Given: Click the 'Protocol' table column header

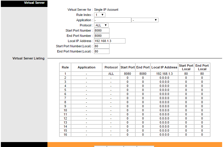Looking at the screenshot, I should click(x=111, y=67).
